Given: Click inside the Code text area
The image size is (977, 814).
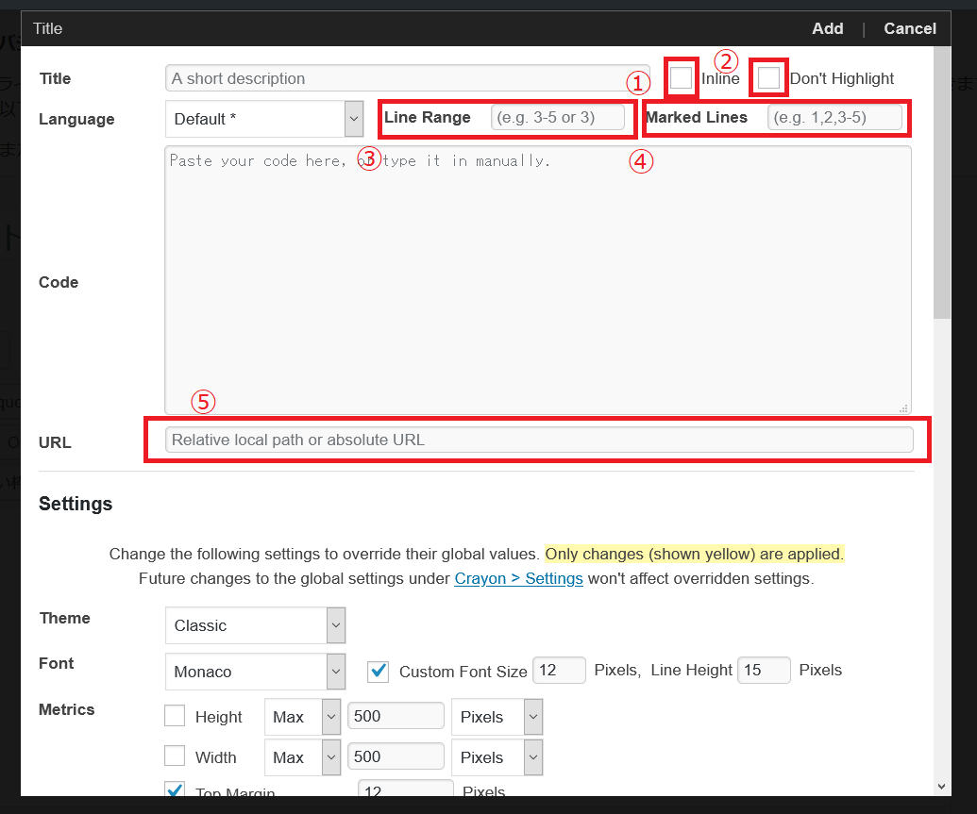Looking at the screenshot, I should [x=538, y=281].
